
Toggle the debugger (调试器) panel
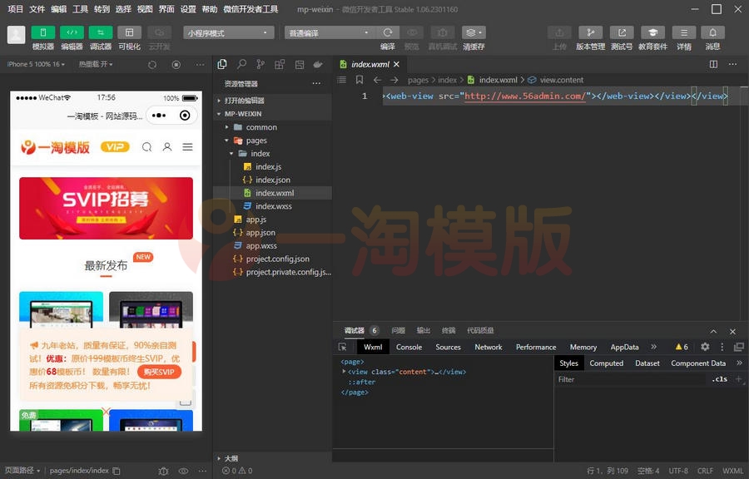tap(101, 32)
